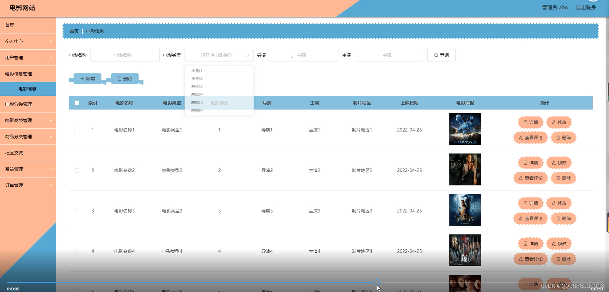Switch to 首页 in the sidebar

click(x=10, y=25)
